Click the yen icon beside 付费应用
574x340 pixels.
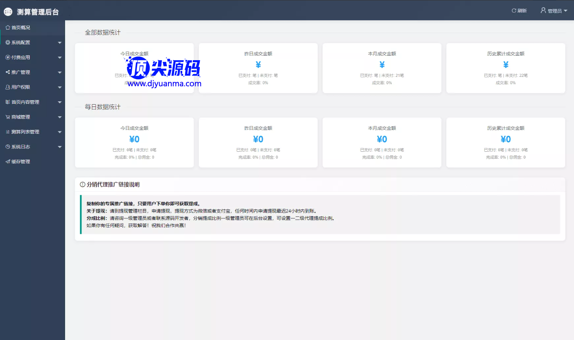pos(8,57)
